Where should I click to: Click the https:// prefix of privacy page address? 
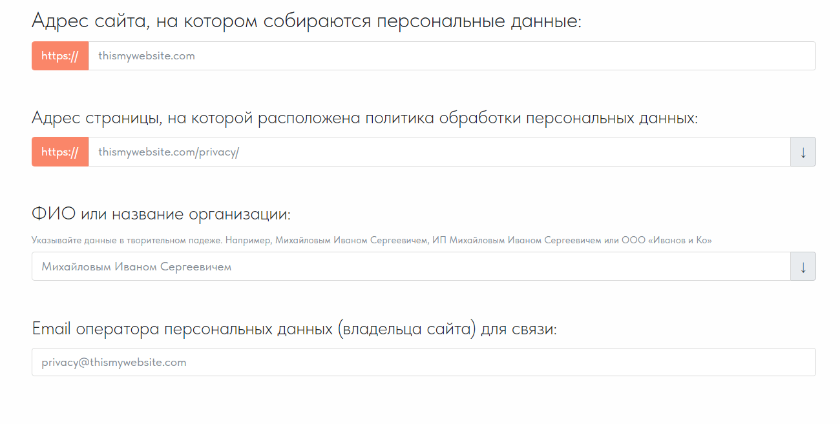point(60,152)
